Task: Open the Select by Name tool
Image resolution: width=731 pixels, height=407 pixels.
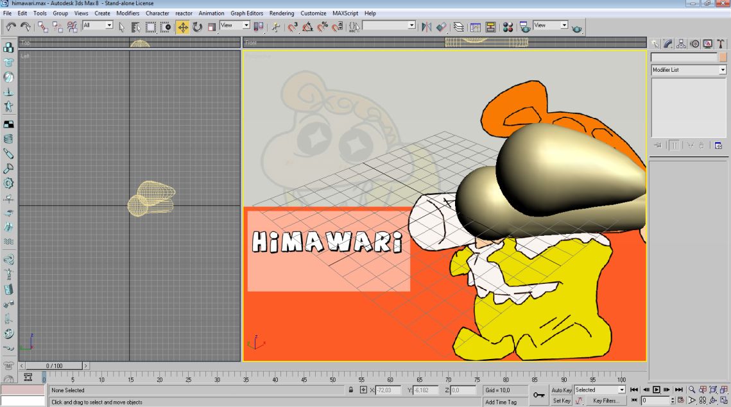Action: (135, 27)
